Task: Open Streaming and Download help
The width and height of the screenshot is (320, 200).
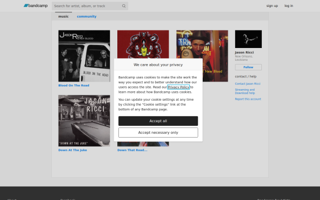Action: (245, 91)
